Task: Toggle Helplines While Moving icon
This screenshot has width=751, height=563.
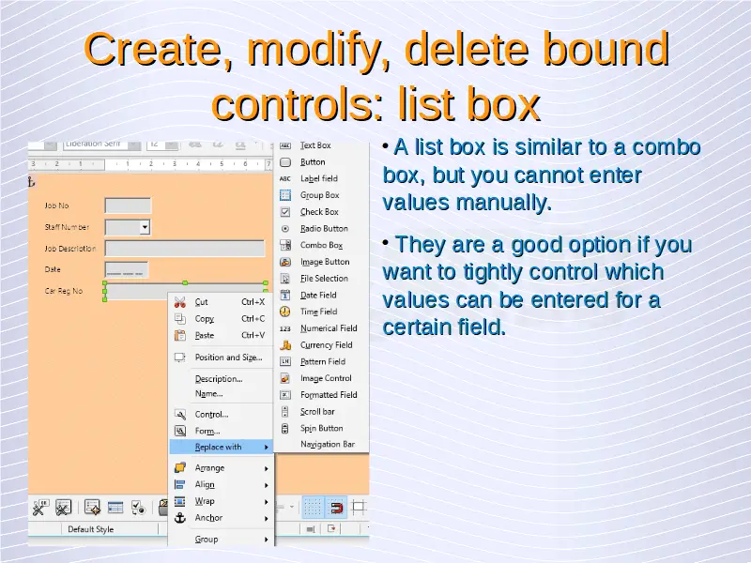Action: 359,508
